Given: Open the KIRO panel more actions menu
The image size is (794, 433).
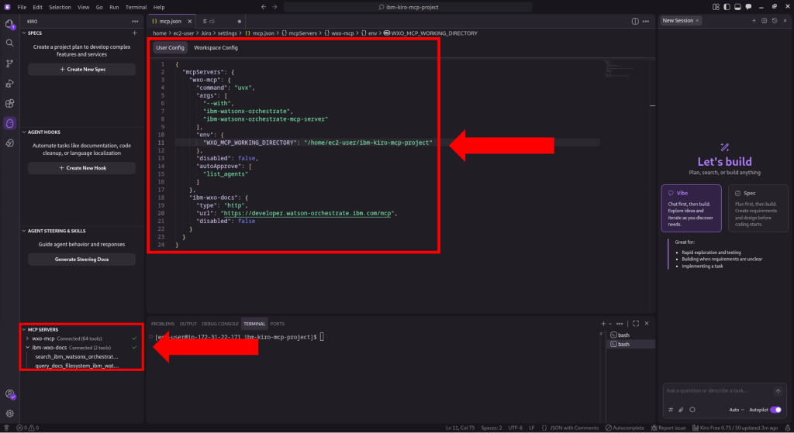Looking at the screenshot, I should point(135,21).
